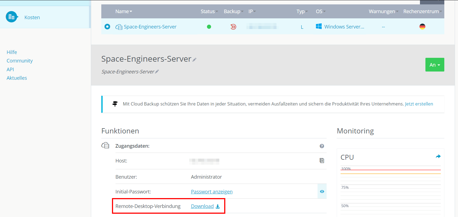Sort the table by Name column
This screenshot has height=217, width=458.
[124, 12]
